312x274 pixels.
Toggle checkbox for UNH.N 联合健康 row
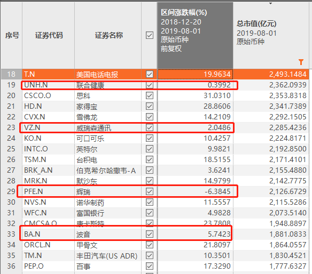click(150, 85)
